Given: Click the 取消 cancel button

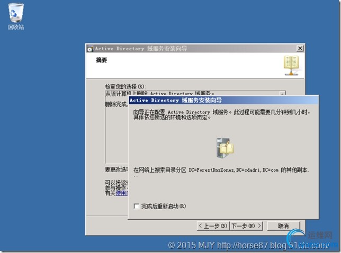Looking at the screenshot, I should point(283,226).
